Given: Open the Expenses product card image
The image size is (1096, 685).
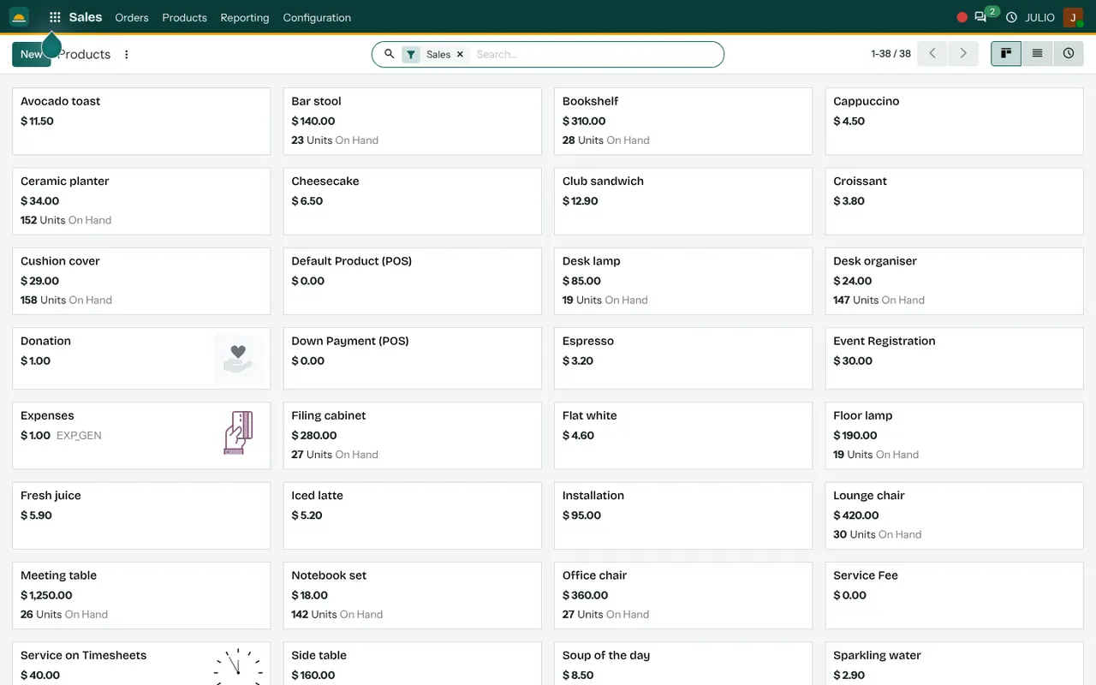Looking at the screenshot, I should (x=238, y=432).
